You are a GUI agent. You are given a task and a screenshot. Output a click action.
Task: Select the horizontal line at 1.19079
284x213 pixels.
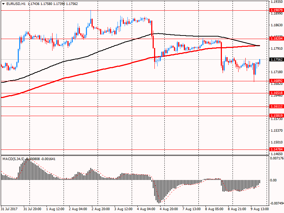click(x=135, y=11)
